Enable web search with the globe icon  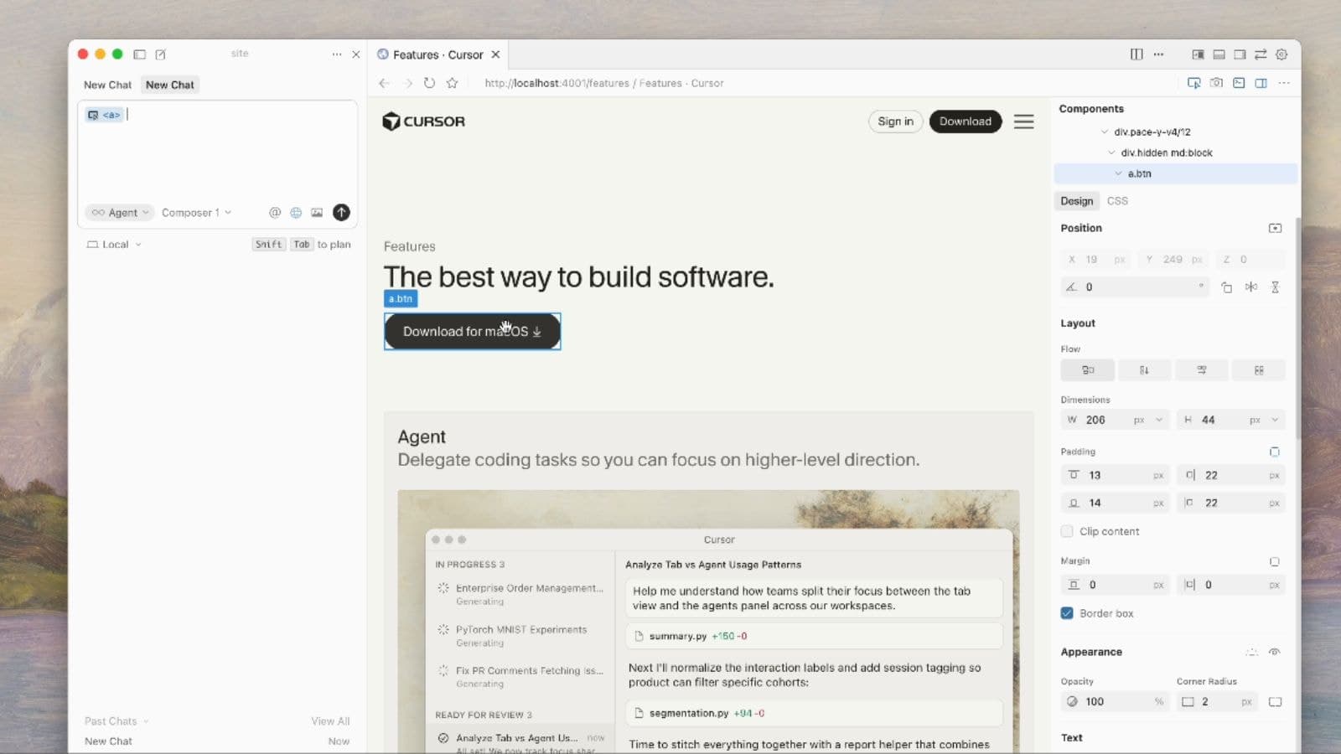click(295, 212)
